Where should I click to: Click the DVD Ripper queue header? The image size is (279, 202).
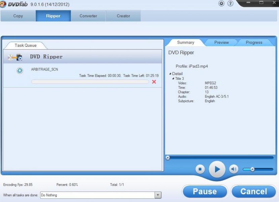pos(83,57)
